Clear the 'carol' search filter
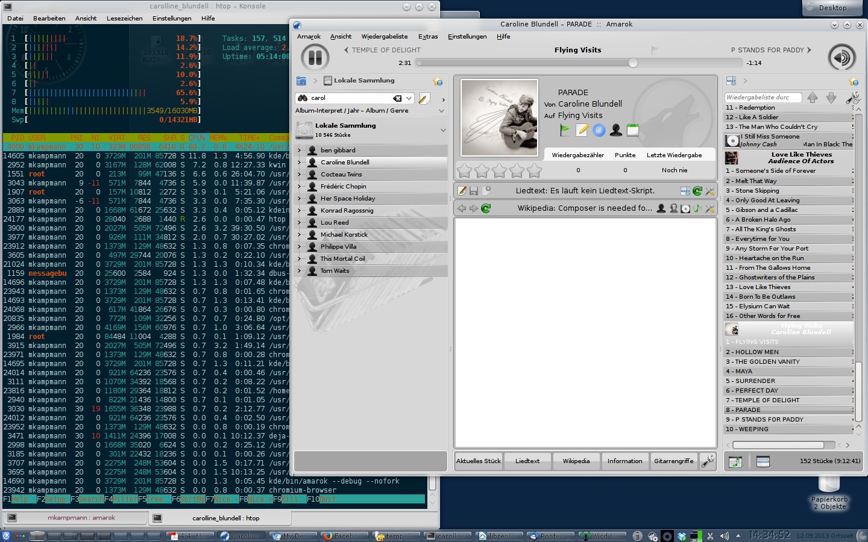 [397, 98]
